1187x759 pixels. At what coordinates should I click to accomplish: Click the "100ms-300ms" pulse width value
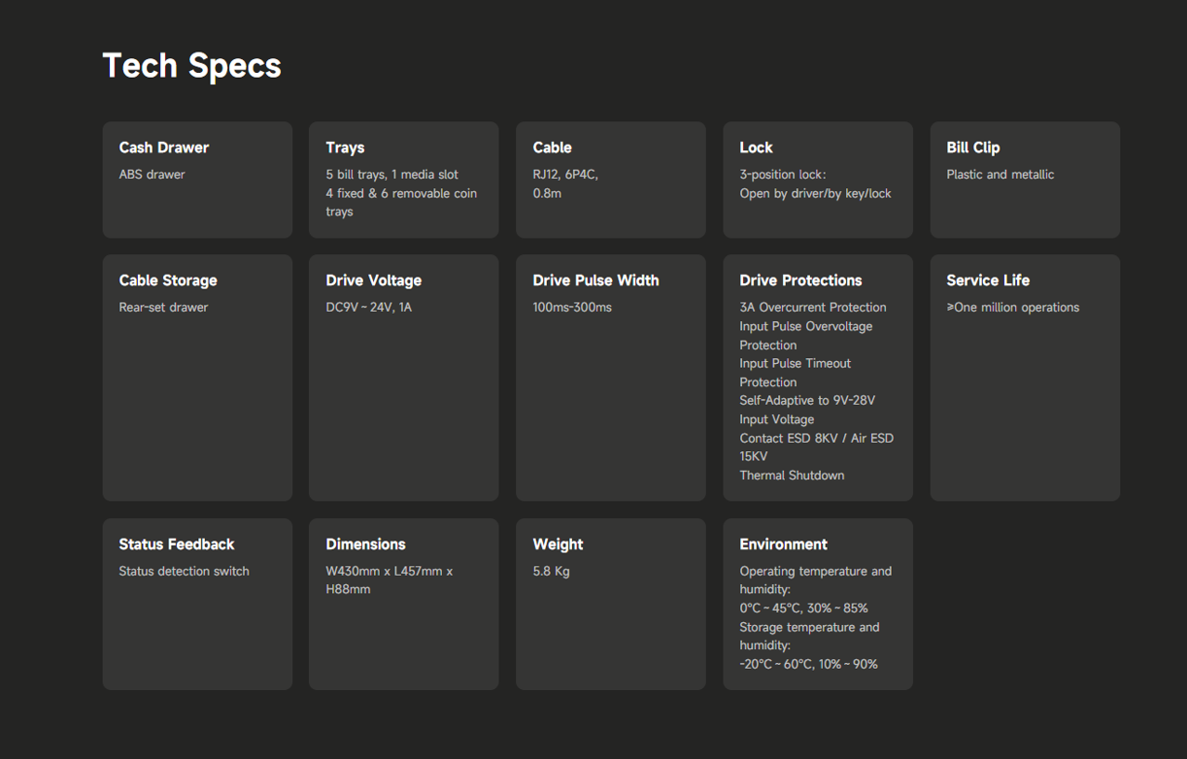coord(571,308)
